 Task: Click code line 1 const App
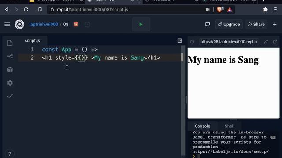70,50
